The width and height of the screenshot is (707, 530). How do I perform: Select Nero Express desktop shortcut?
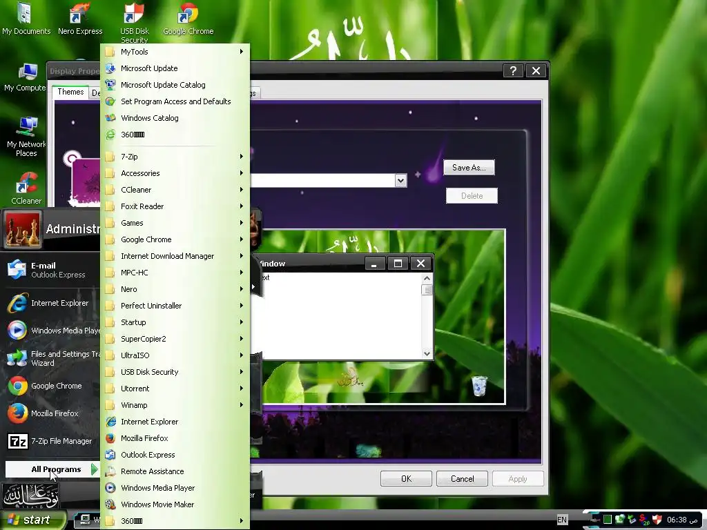(x=80, y=19)
